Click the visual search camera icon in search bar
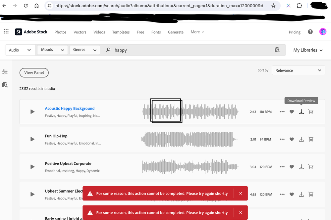This screenshot has height=220, width=331. coord(277,50)
